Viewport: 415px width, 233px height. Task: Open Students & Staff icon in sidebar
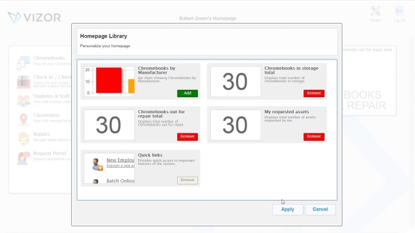click(23, 100)
